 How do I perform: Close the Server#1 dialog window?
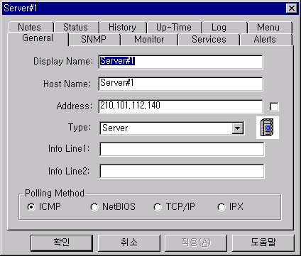(292, 9)
